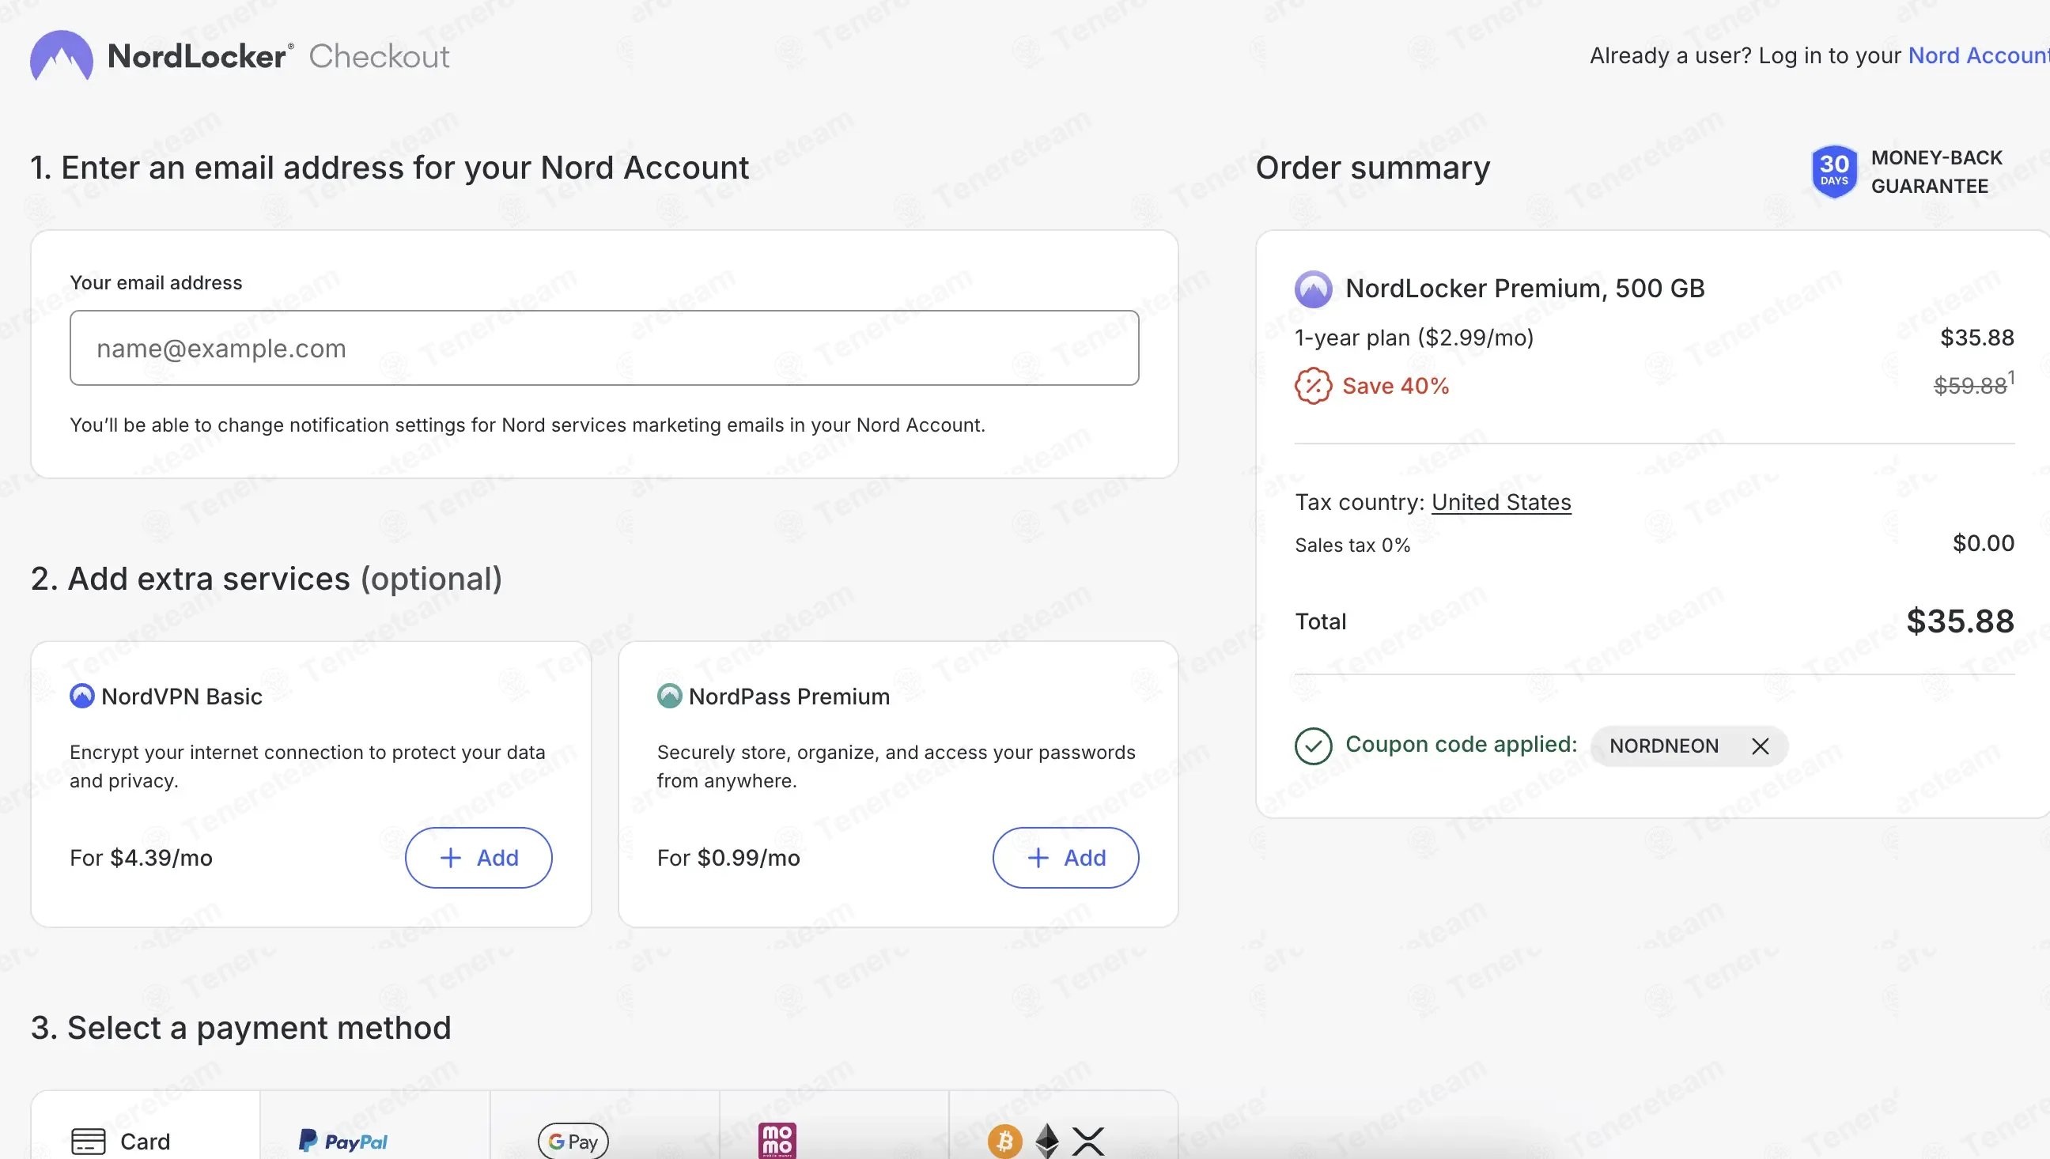2050x1159 pixels.
Task: Click the notification settings note text
Action: tap(527, 425)
